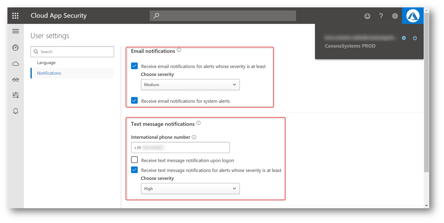This screenshot has height=223, width=444.
Task: Click the User settings search field
Action: coord(72,52)
